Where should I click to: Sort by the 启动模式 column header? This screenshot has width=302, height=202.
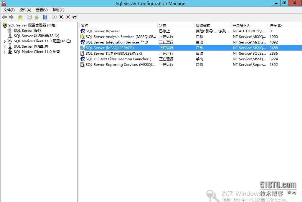tap(212, 25)
